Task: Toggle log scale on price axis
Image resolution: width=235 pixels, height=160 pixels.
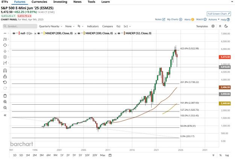Action: (x=227, y=155)
